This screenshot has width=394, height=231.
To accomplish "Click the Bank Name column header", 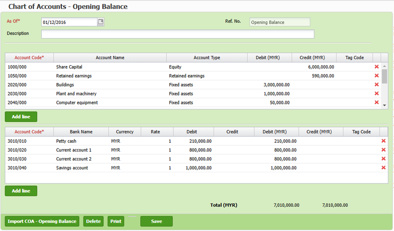I will (x=81, y=132).
